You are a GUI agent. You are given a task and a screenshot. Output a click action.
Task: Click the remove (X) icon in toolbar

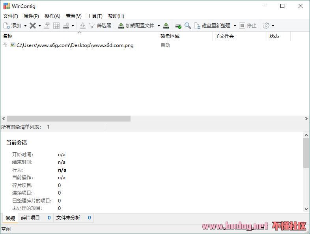(33, 26)
